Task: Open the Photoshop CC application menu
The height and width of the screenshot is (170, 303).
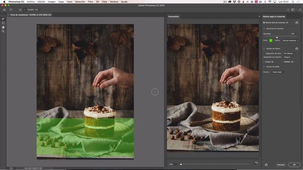Action: point(16,2)
